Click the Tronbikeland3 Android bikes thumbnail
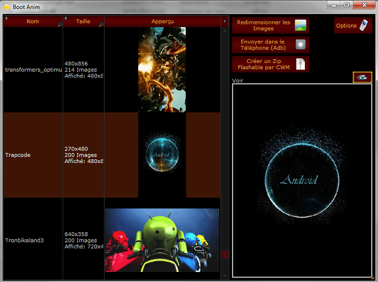 point(162,240)
